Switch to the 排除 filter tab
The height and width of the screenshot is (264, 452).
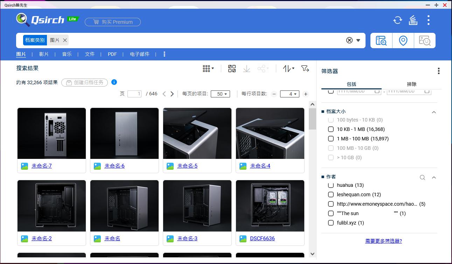coord(412,84)
